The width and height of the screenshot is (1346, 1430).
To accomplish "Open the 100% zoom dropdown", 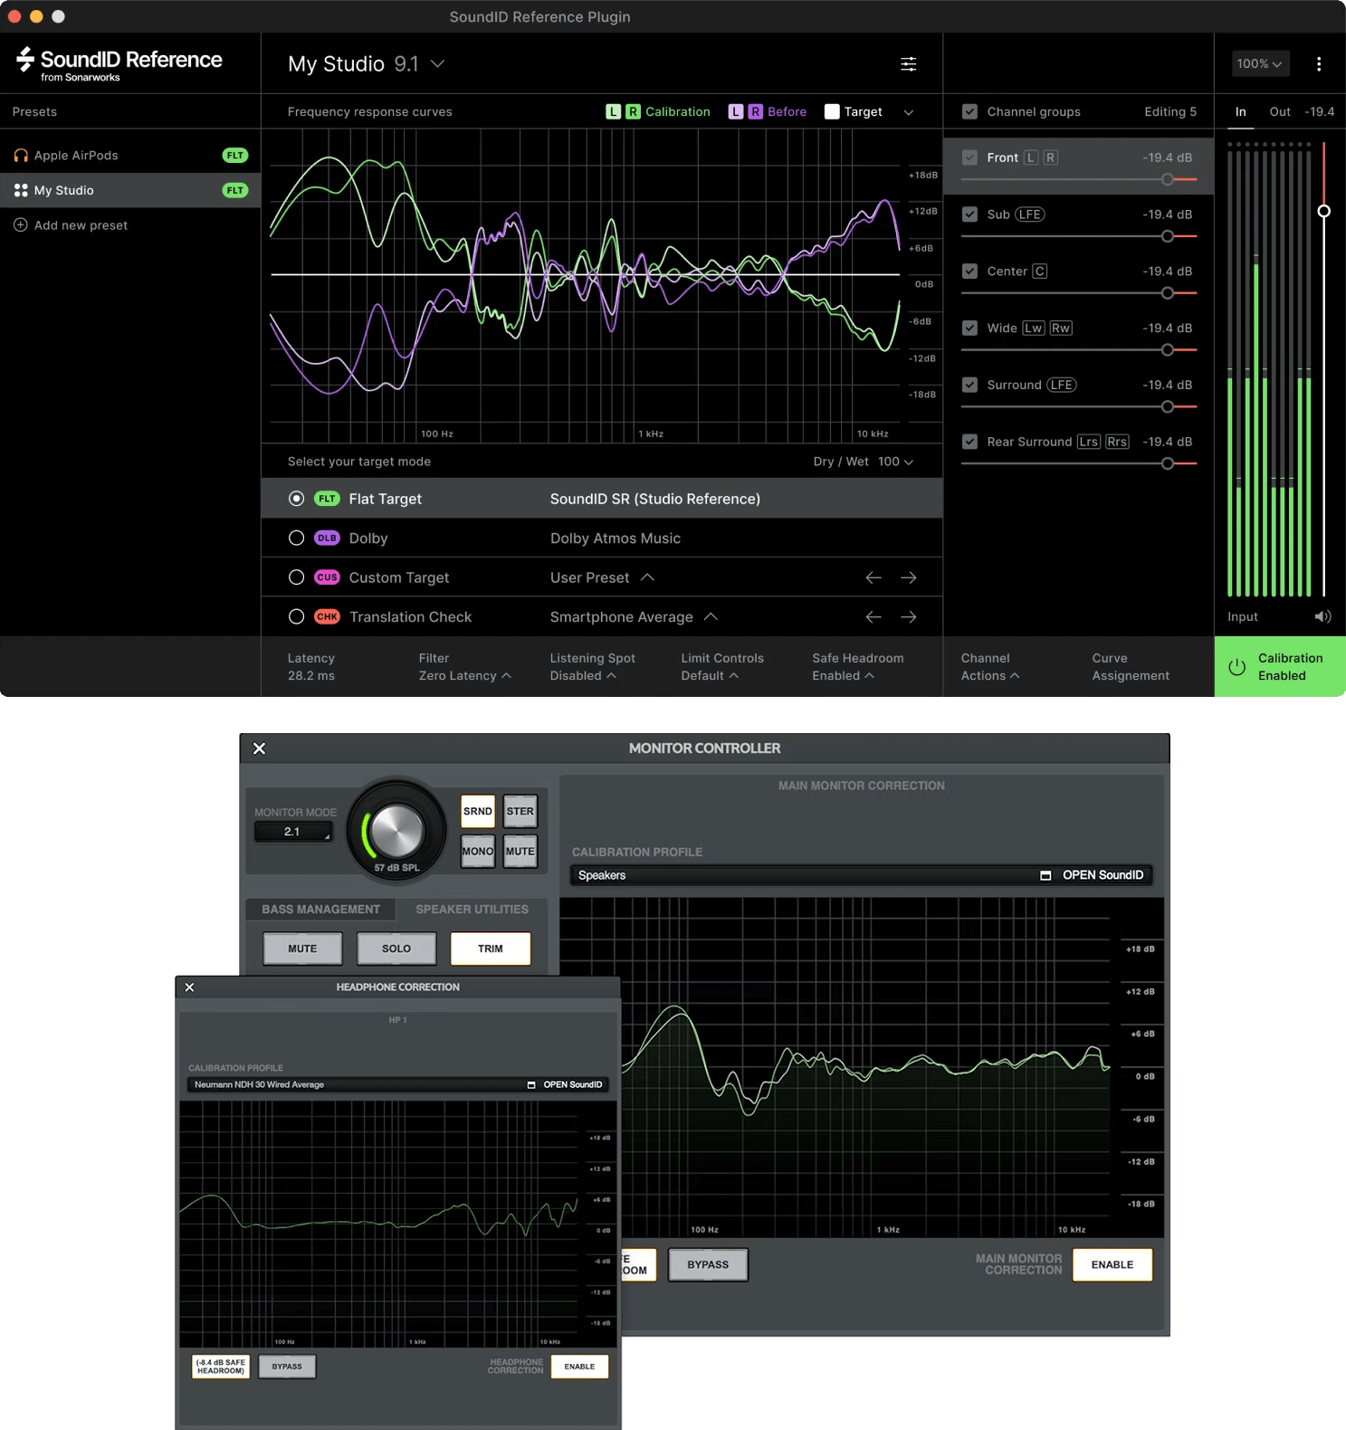I will [1259, 63].
